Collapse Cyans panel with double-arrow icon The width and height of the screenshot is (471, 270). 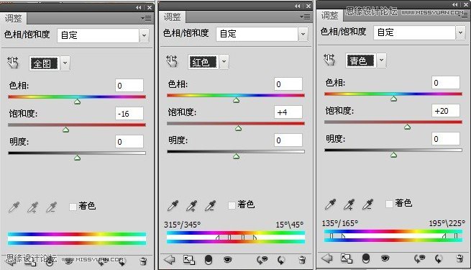(455, 4)
